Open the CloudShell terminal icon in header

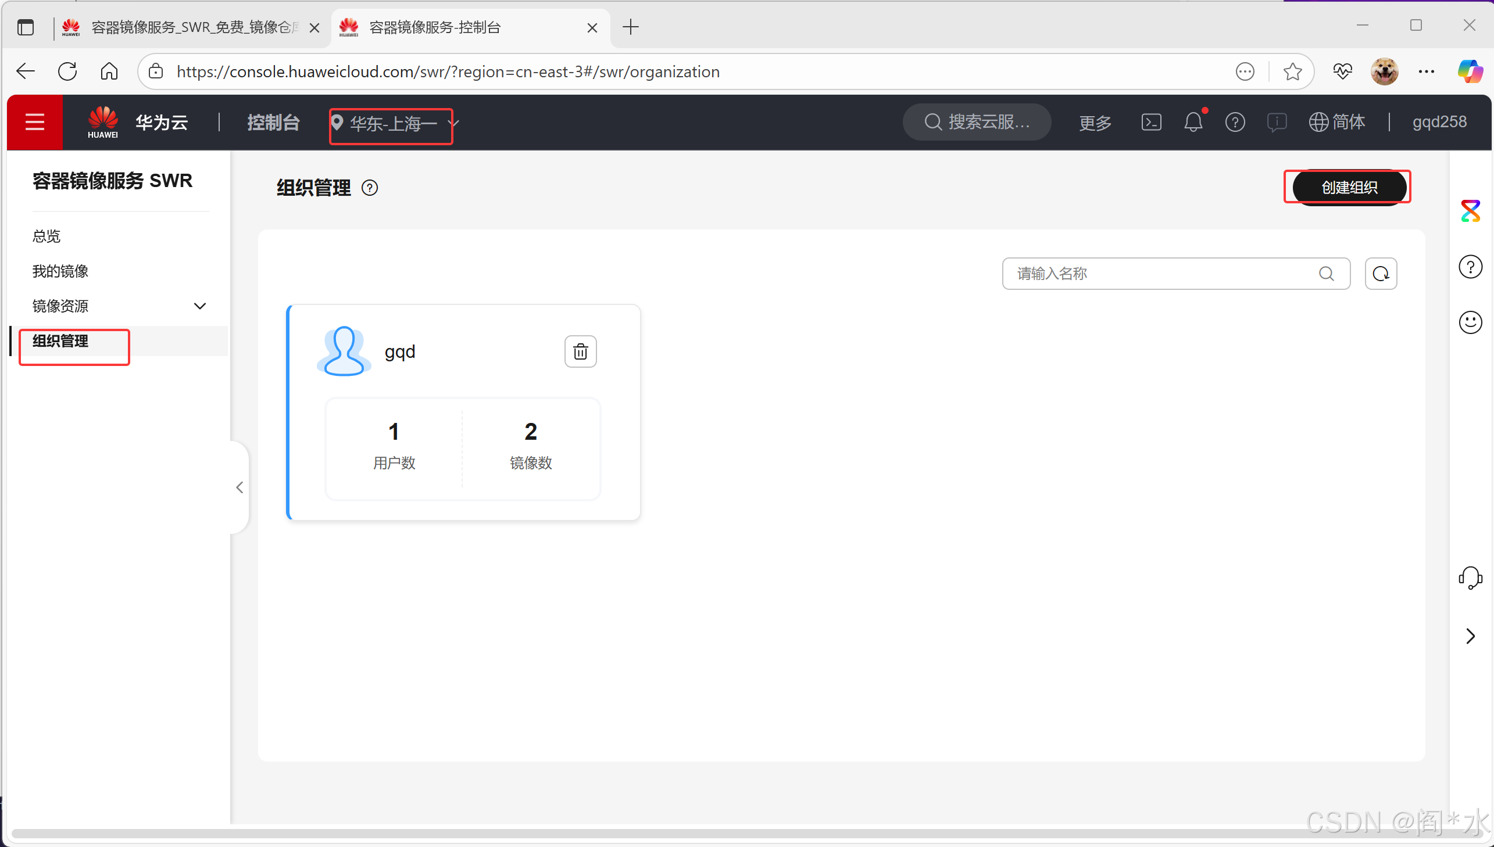point(1151,122)
